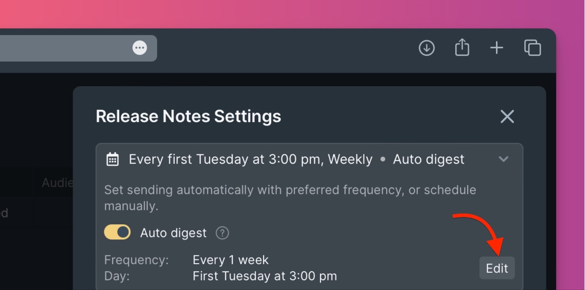Click the Audience column header behind dialog
This screenshot has height=290, width=585.
click(x=57, y=183)
